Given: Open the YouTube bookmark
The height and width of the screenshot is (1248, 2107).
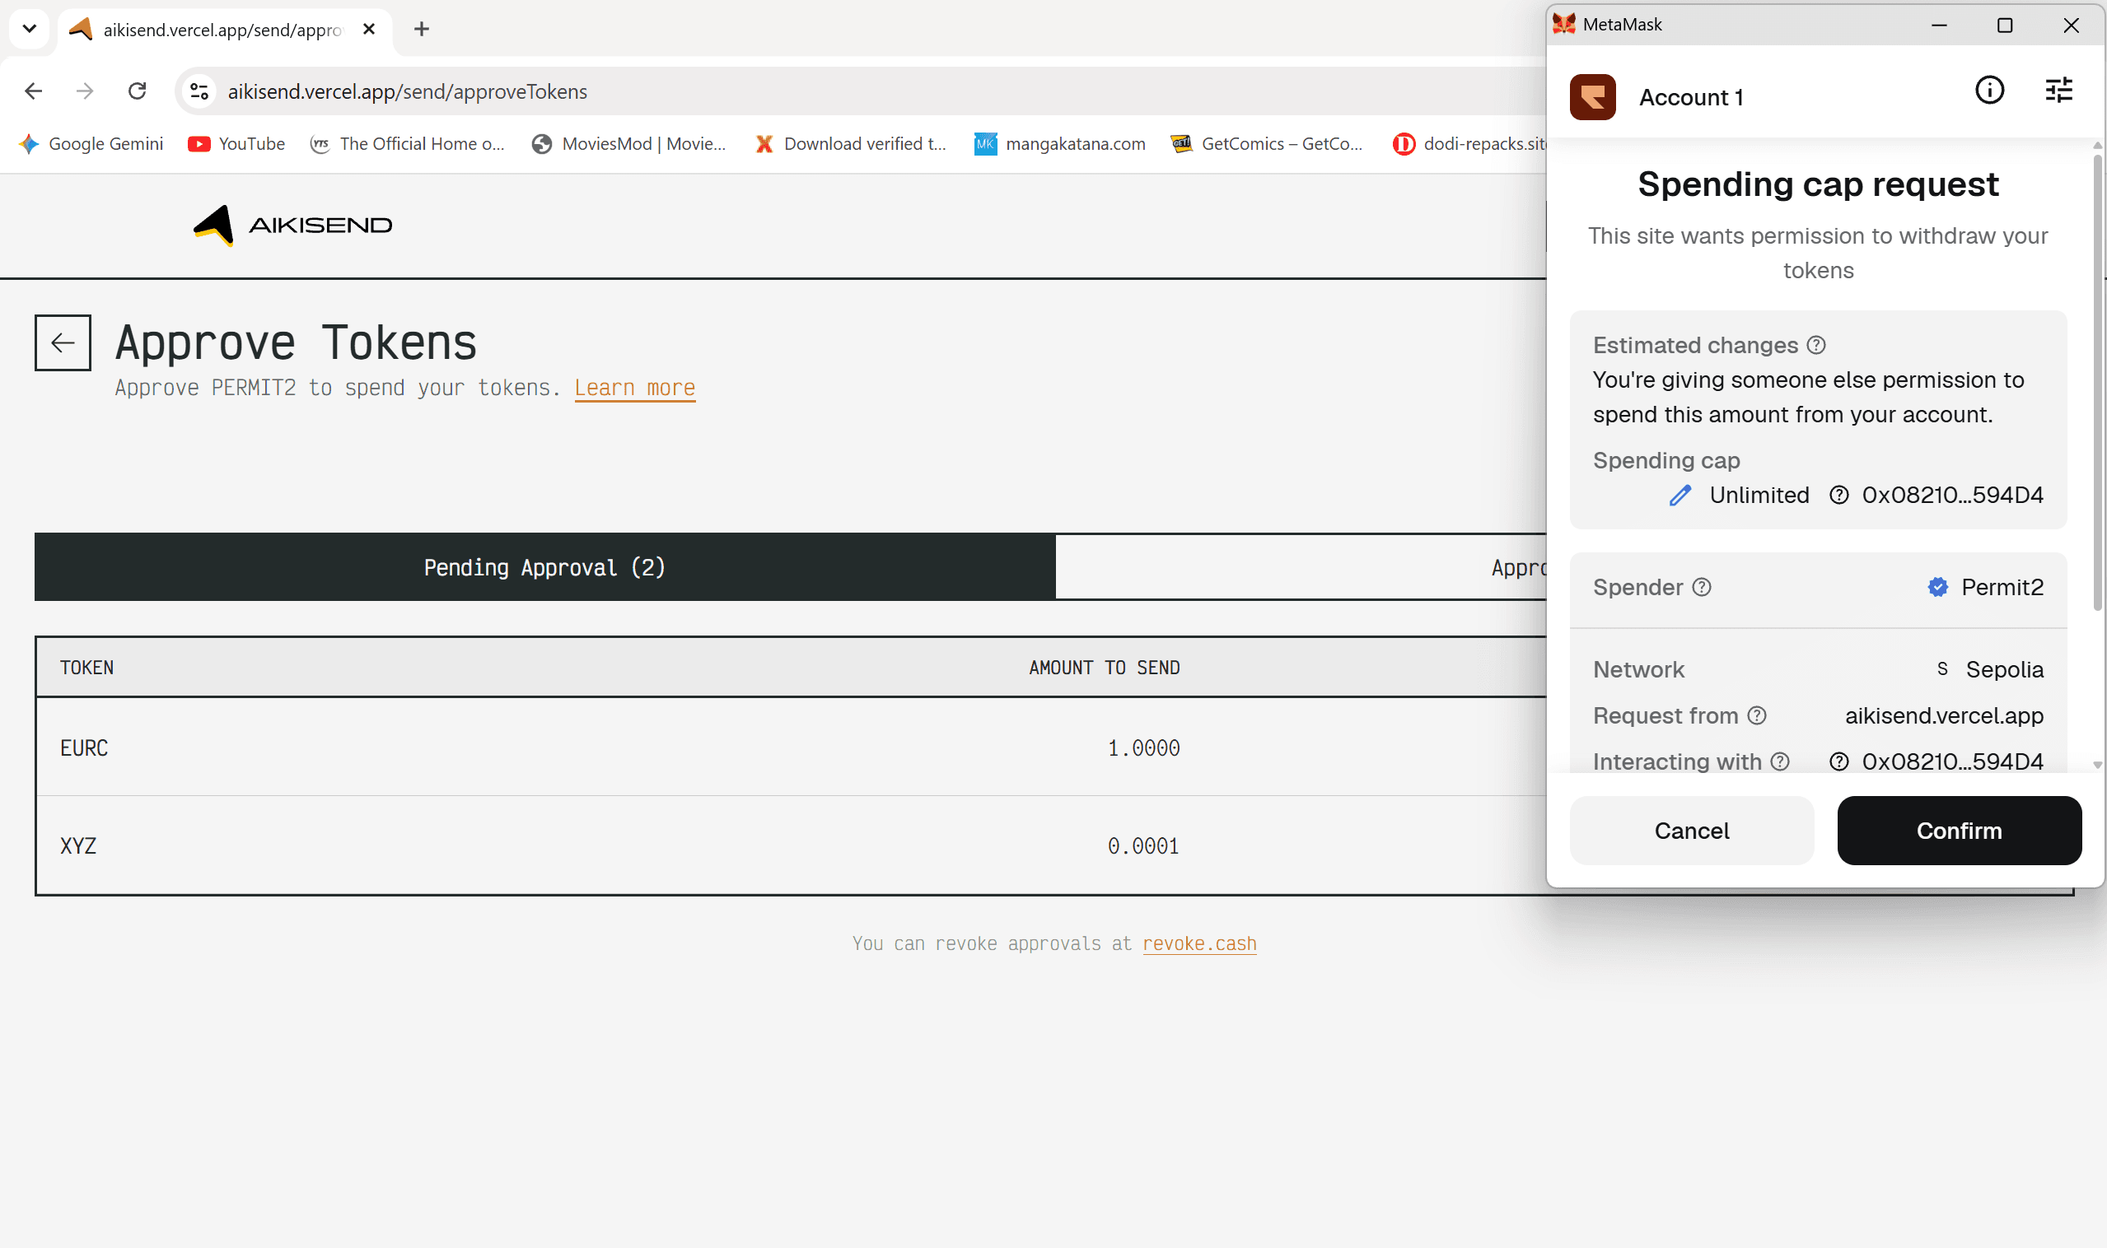Looking at the screenshot, I should [x=236, y=144].
